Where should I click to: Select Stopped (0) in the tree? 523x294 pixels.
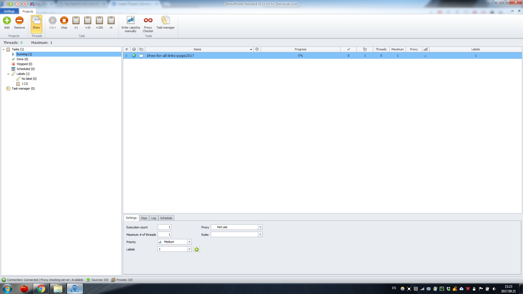click(24, 64)
